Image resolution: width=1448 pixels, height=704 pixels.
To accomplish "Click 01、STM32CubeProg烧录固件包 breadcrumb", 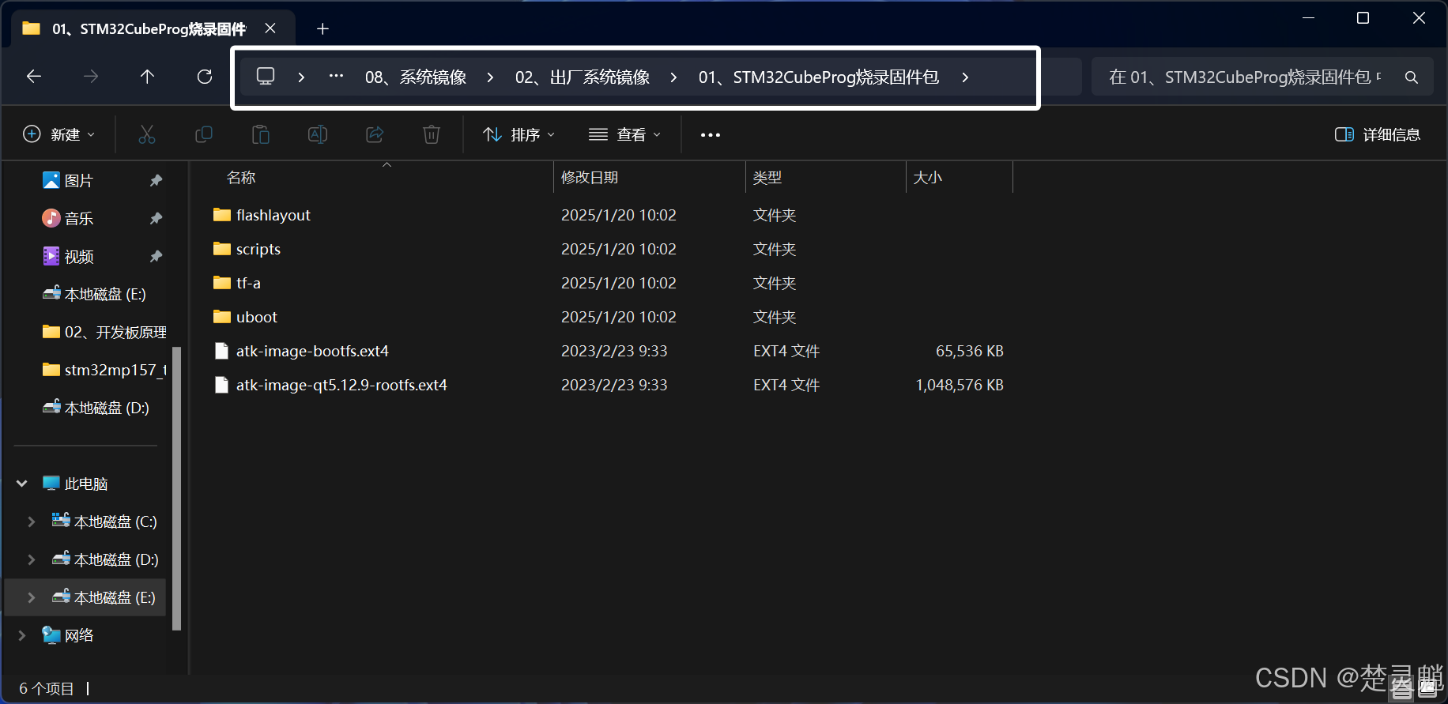I will [819, 77].
